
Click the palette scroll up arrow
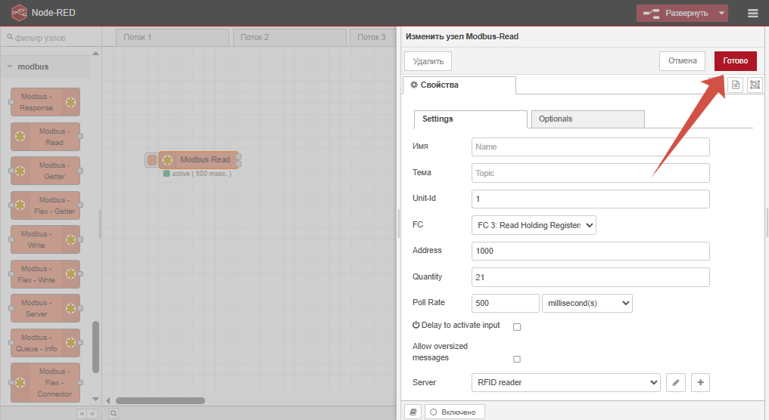pyautogui.click(x=95, y=54)
